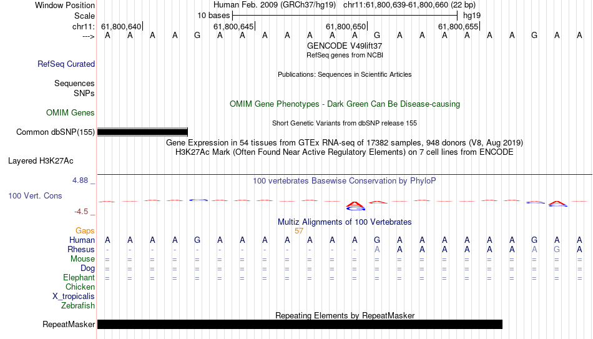Click the RepeatMasker track label
Image resolution: width=593 pixels, height=339 pixels.
pyautogui.click(x=69, y=324)
